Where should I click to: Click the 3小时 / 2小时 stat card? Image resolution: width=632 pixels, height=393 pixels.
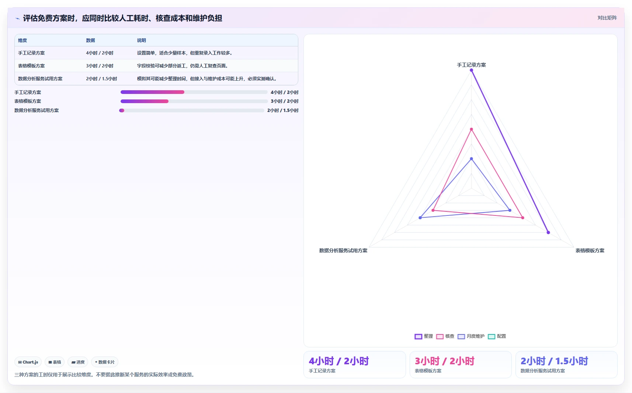[x=461, y=365]
